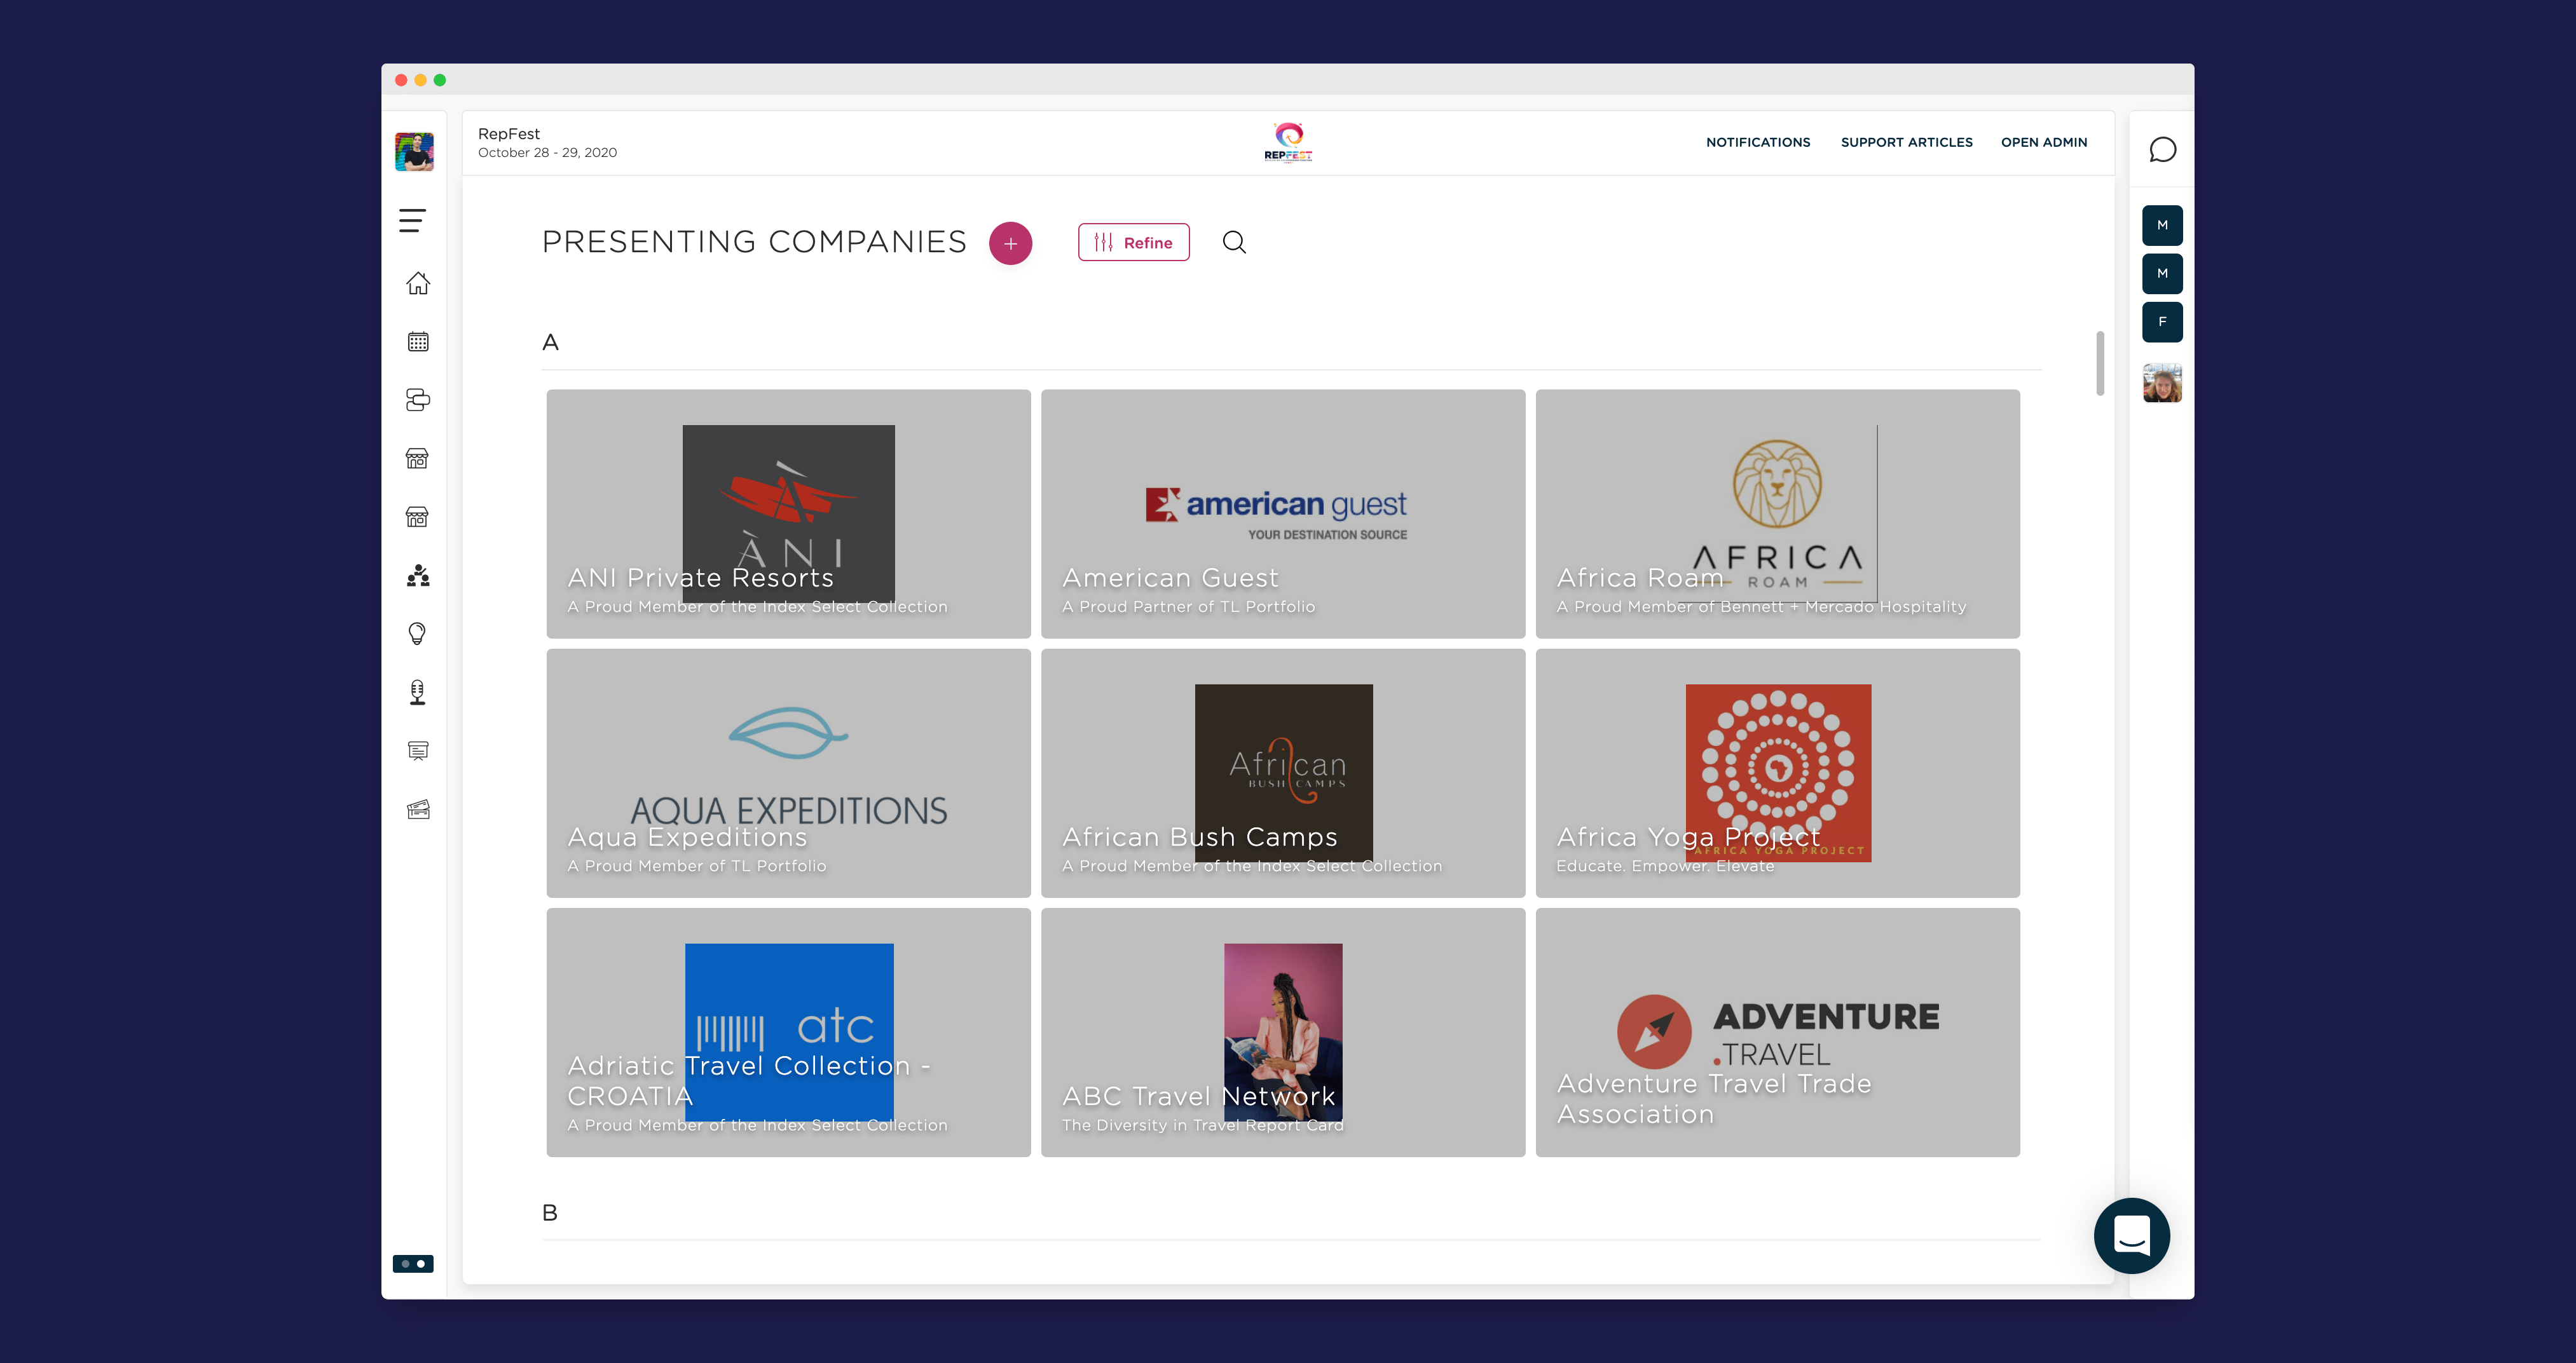Open the Aqua Expeditions company card
The height and width of the screenshot is (1363, 2576).
click(x=788, y=773)
